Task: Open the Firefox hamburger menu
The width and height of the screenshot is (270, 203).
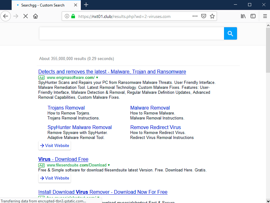Action: click(x=265, y=16)
